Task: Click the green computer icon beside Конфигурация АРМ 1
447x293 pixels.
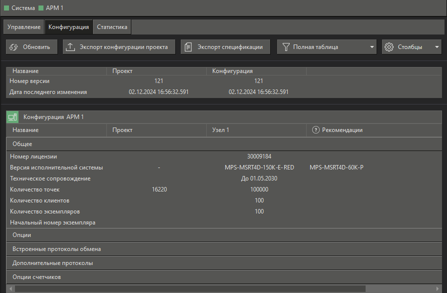Action: coord(12,117)
